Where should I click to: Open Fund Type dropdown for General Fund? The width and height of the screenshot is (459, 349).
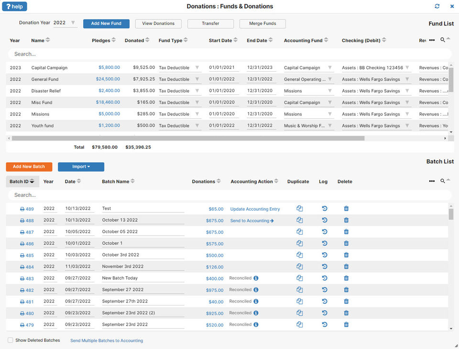point(197,79)
